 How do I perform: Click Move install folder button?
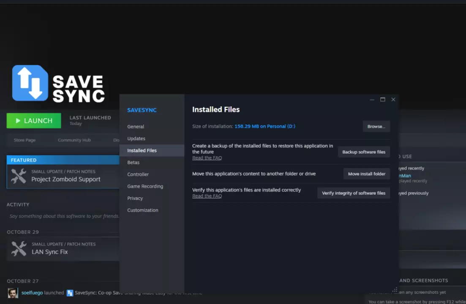[x=367, y=174]
